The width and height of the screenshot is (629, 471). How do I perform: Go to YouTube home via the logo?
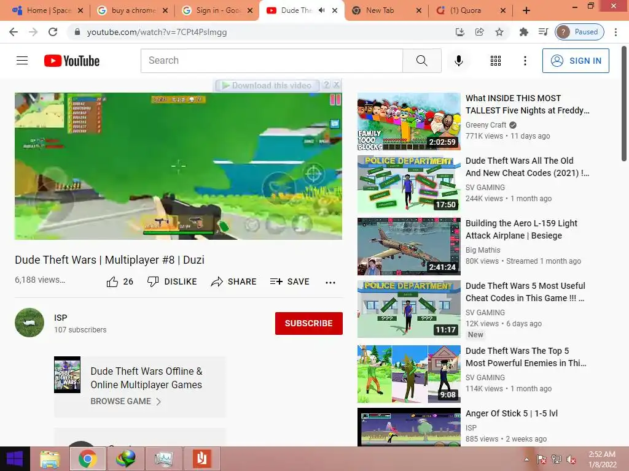coord(72,61)
